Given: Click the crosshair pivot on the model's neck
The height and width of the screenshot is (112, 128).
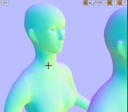Looking at the screenshot, I should point(48,66).
